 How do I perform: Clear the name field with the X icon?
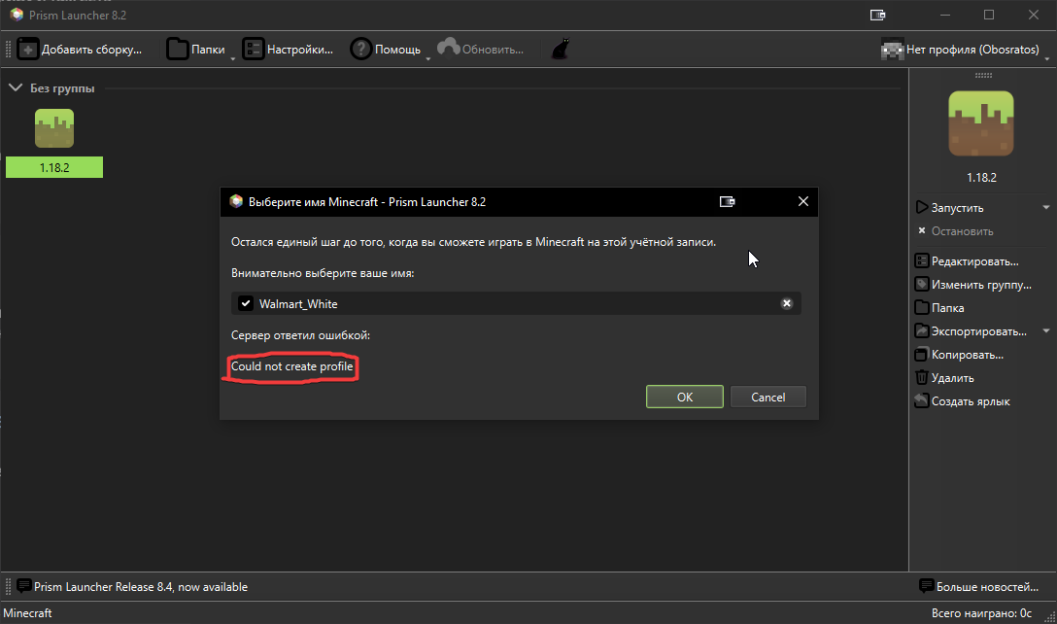tap(787, 303)
